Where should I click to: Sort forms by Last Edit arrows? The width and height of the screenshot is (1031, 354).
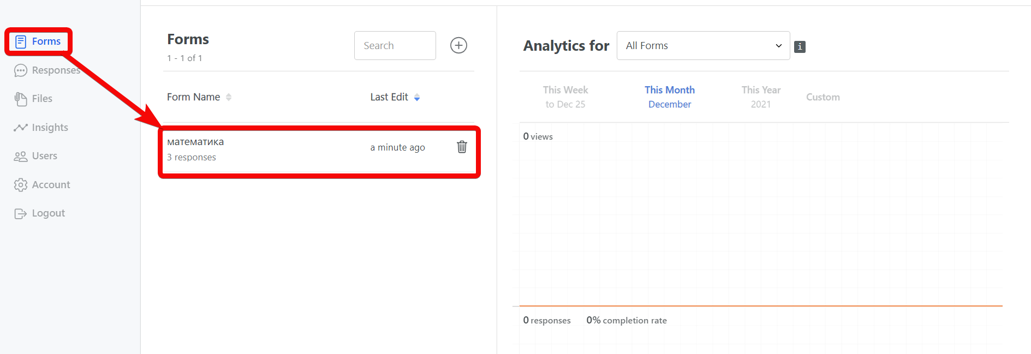417,98
